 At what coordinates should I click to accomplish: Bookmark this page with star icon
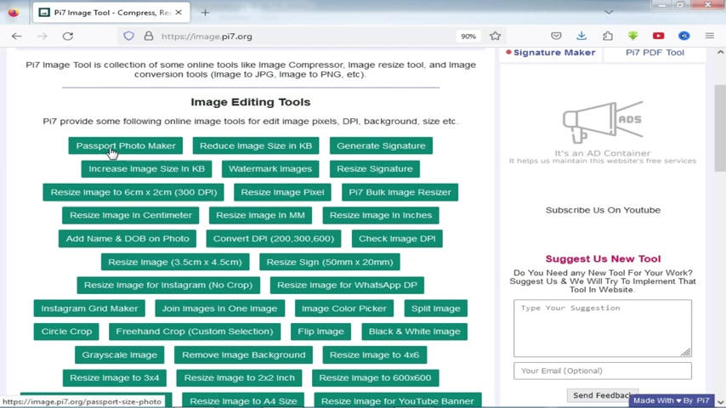(495, 36)
